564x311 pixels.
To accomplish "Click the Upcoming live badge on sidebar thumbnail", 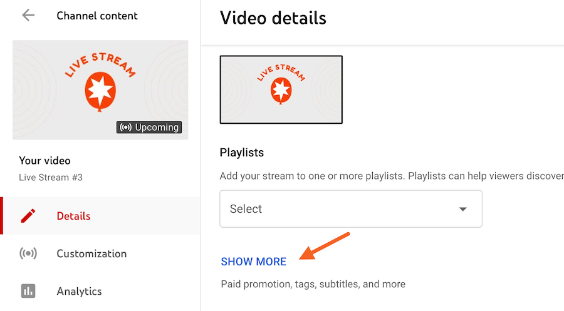I will point(149,127).
